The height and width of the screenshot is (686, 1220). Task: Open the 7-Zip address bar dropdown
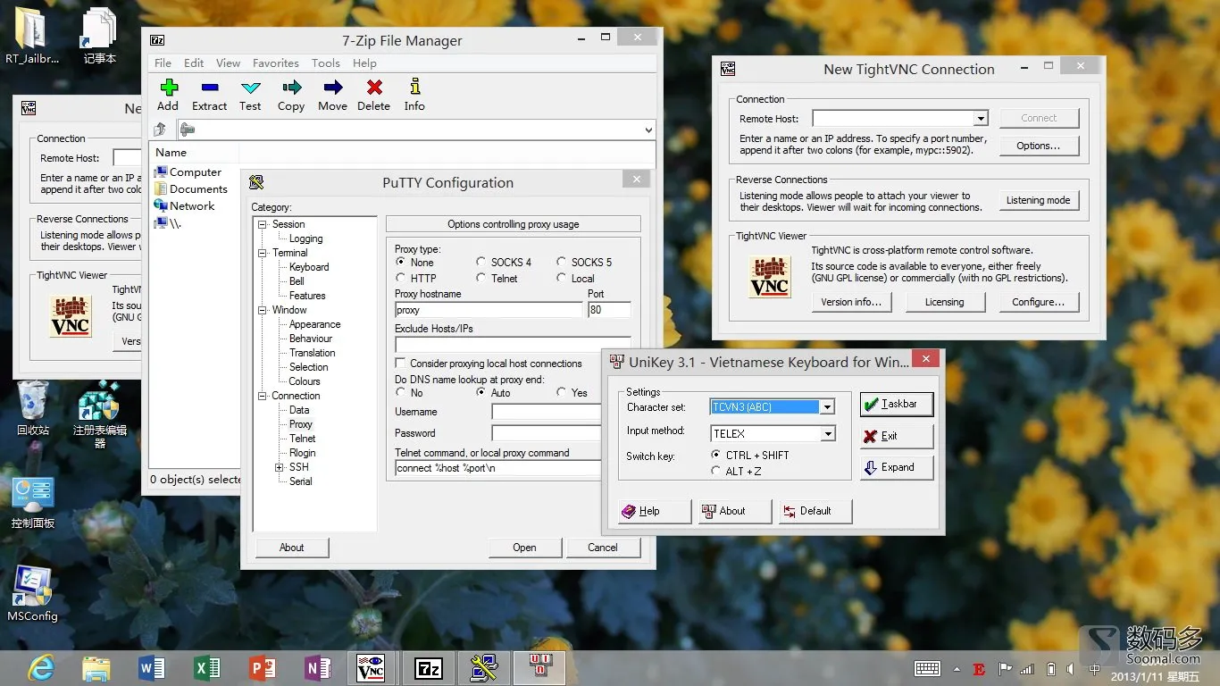[648, 130]
